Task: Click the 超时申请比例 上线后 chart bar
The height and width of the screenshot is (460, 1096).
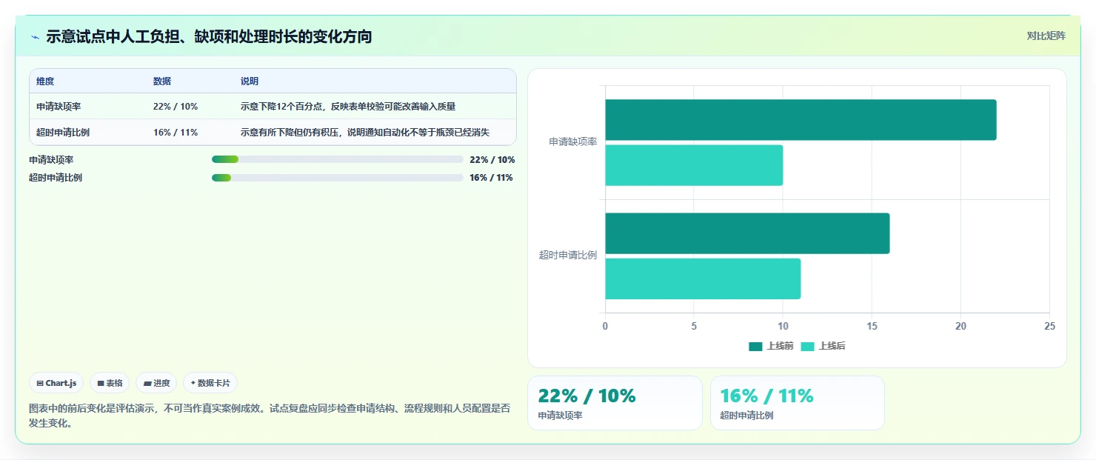Action: pyautogui.click(x=703, y=279)
